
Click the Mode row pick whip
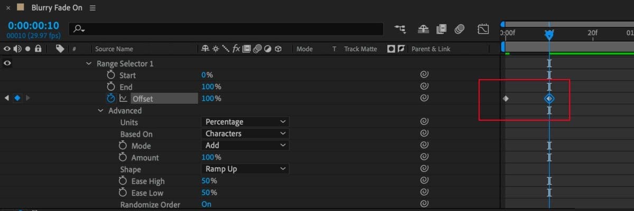tap(424, 145)
